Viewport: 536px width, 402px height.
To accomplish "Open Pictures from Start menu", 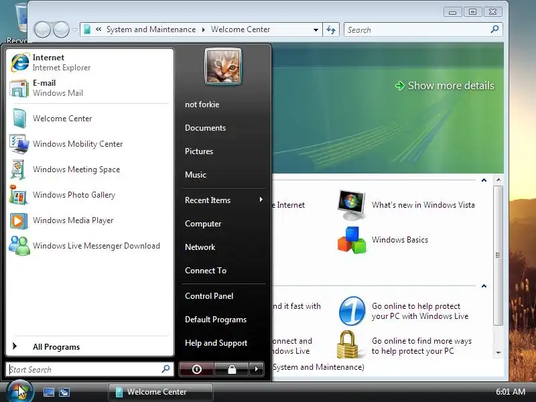I will (199, 151).
